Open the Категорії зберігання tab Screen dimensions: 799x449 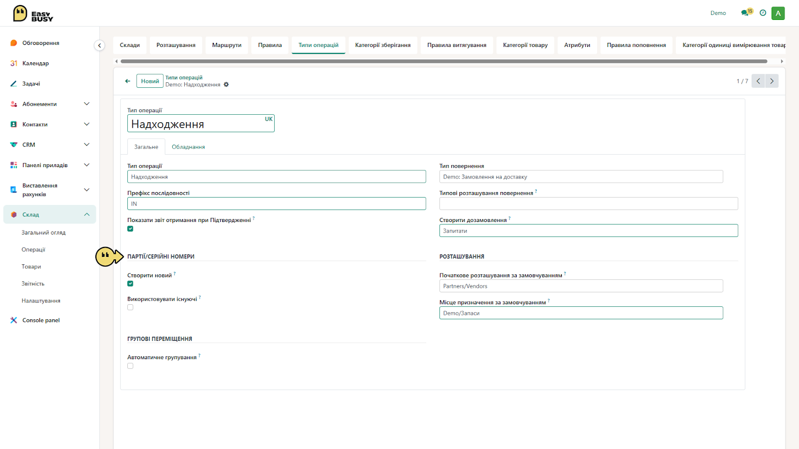click(x=383, y=45)
